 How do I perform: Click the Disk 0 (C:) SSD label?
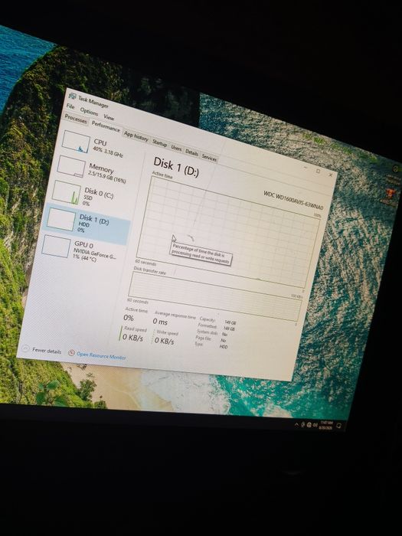pos(98,196)
